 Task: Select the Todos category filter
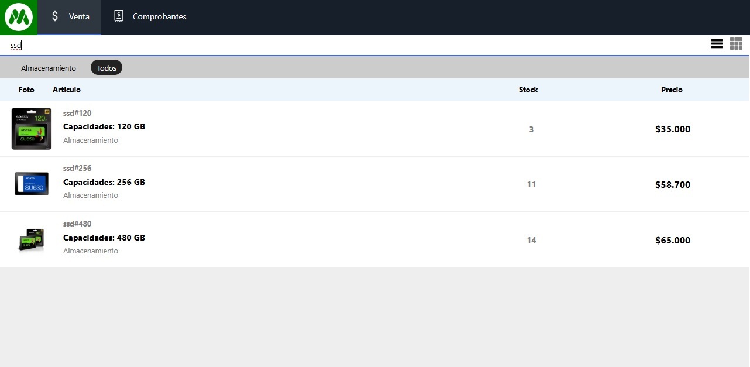click(x=106, y=68)
